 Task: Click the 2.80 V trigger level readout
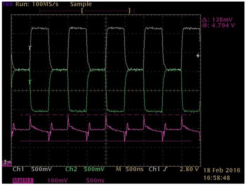pyautogui.click(x=189, y=169)
